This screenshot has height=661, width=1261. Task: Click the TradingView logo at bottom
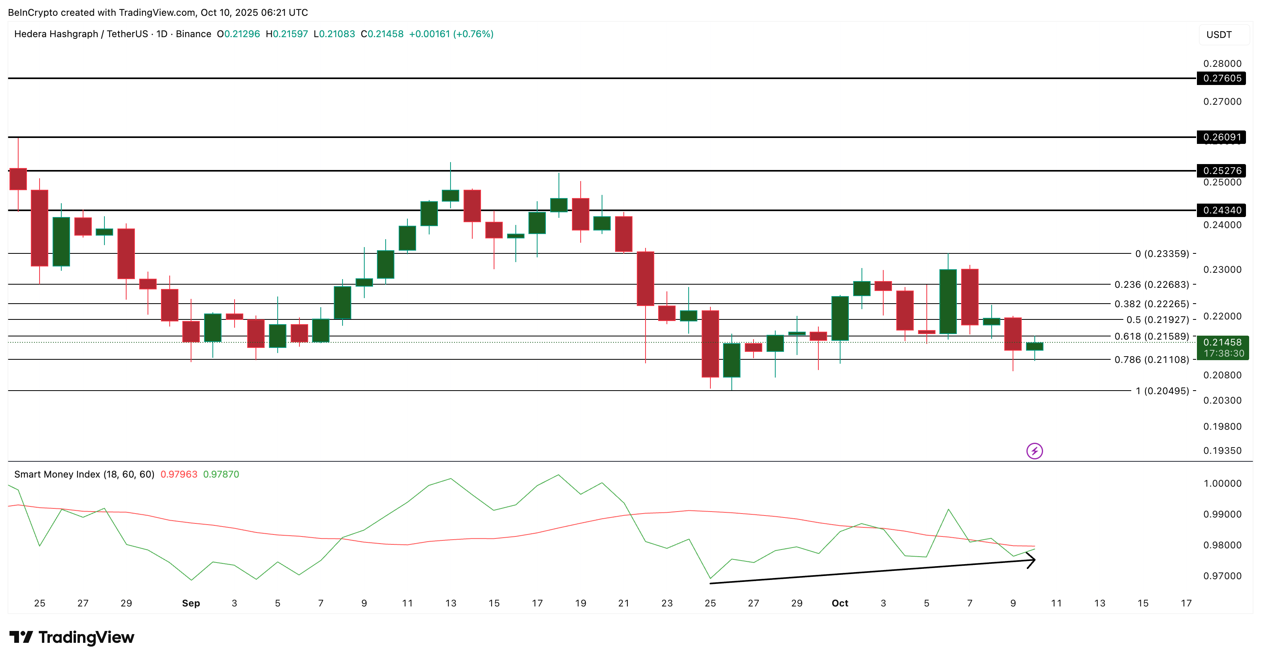(72, 637)
